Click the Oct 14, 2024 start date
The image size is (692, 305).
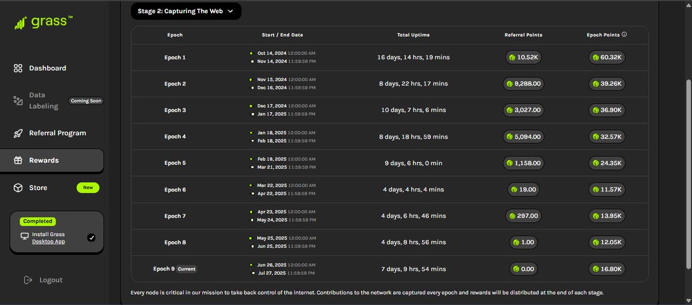pyautogui.click(x=272, y=54)
